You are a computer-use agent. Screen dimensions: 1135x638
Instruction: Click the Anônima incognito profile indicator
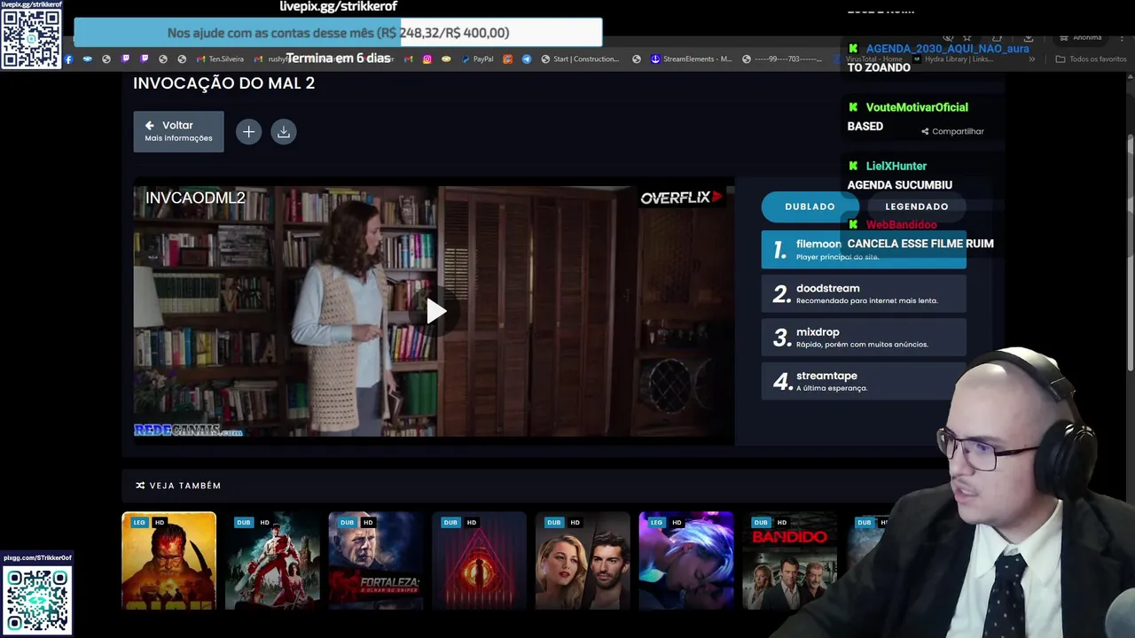1080,38
